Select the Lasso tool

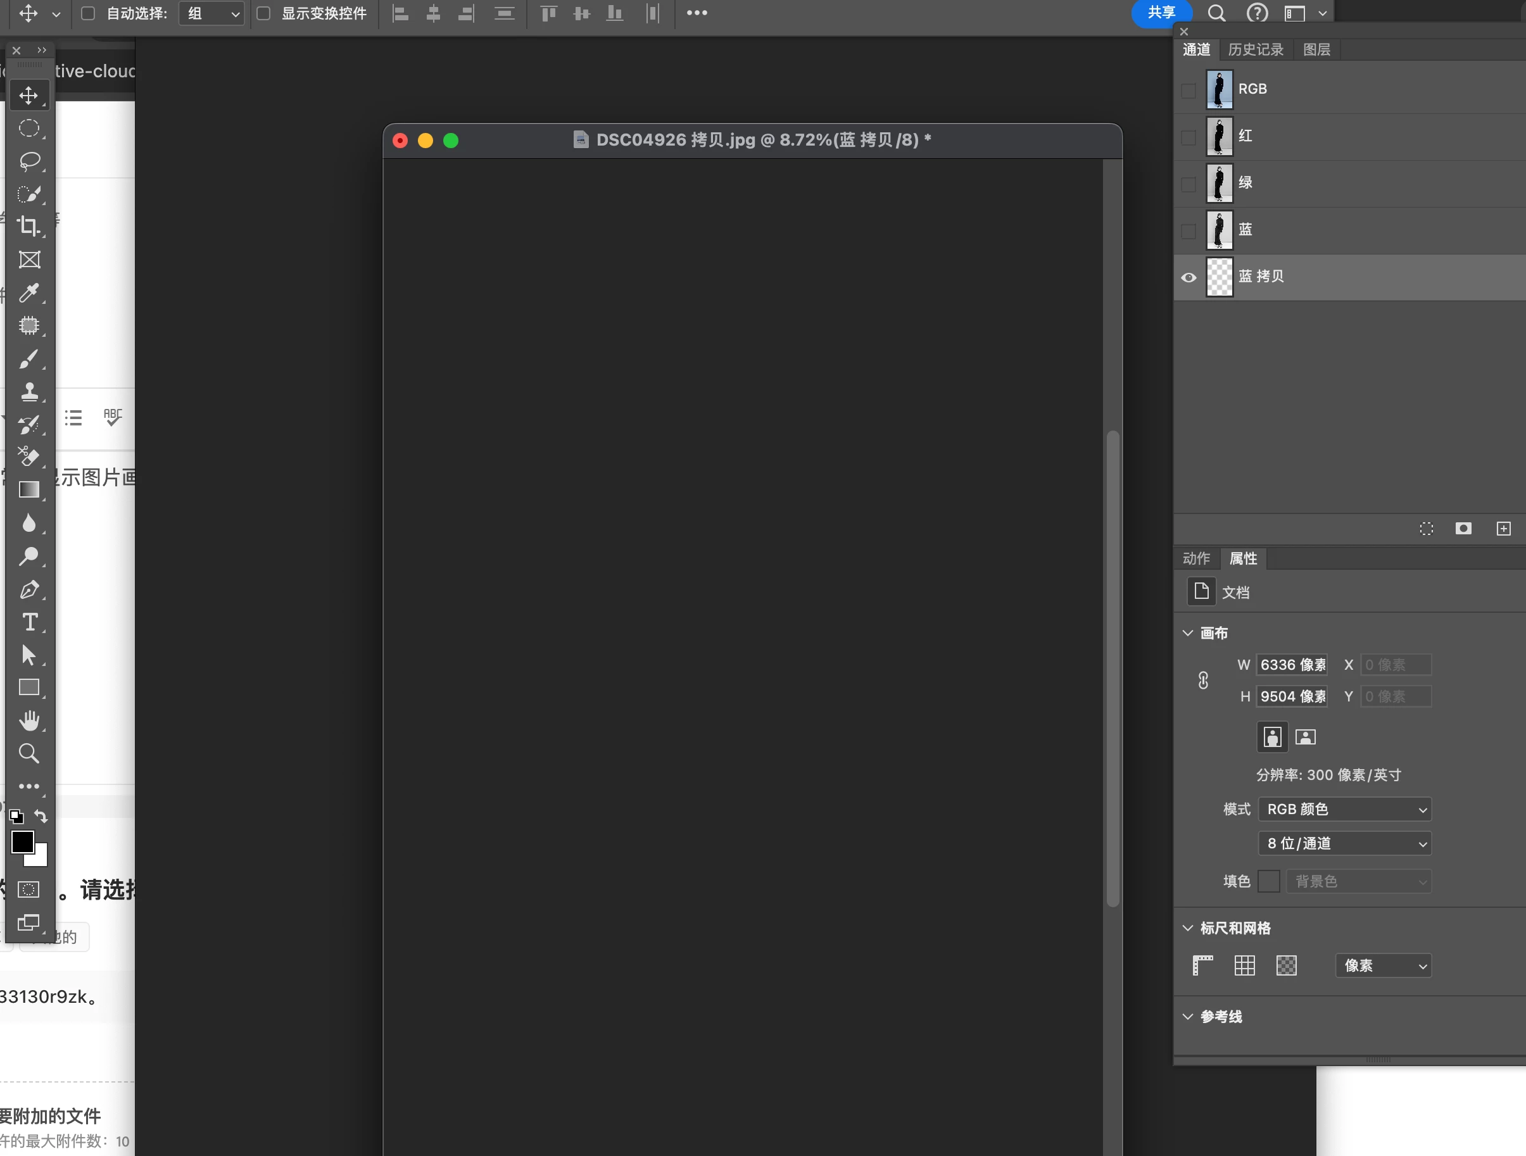[29, 161]
